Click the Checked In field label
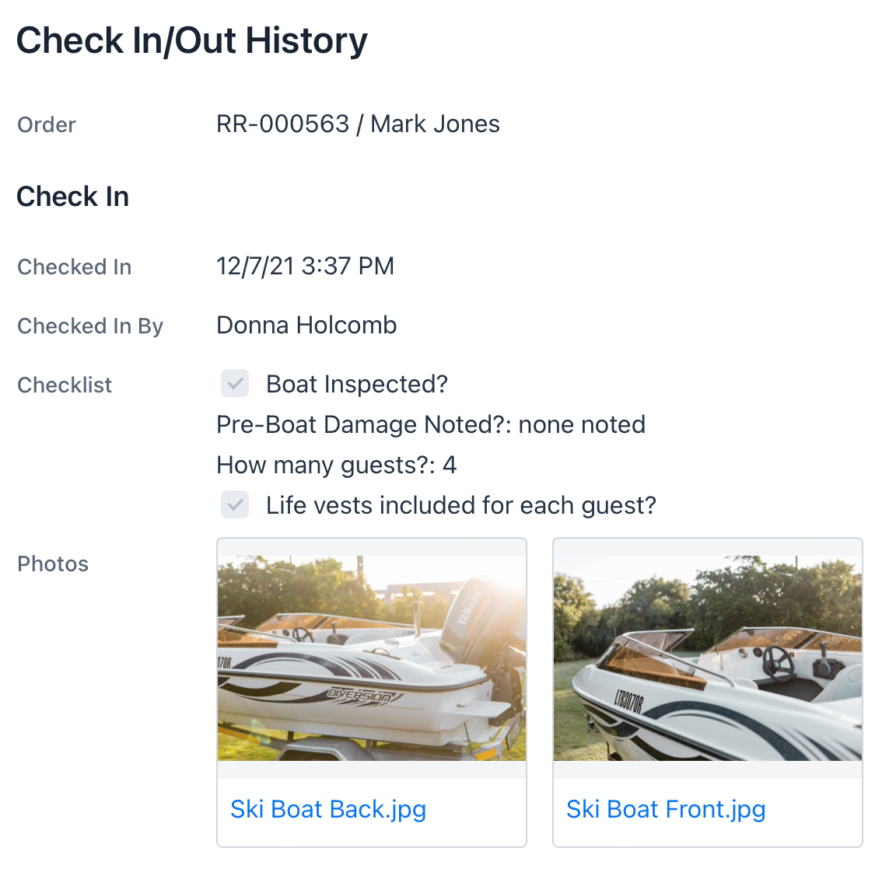The height and width of the screenshot is (872, 882). click(74, 267)
